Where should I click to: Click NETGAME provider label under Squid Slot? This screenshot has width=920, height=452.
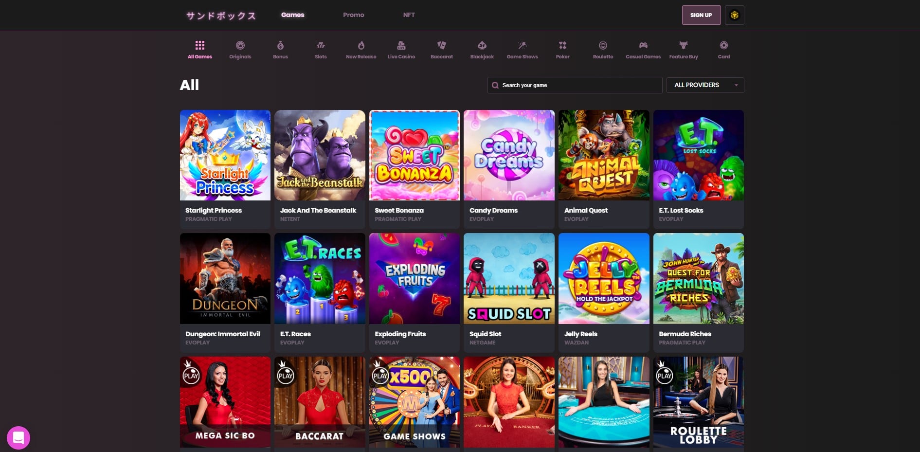pyautogui.click(x=482, y=343)
